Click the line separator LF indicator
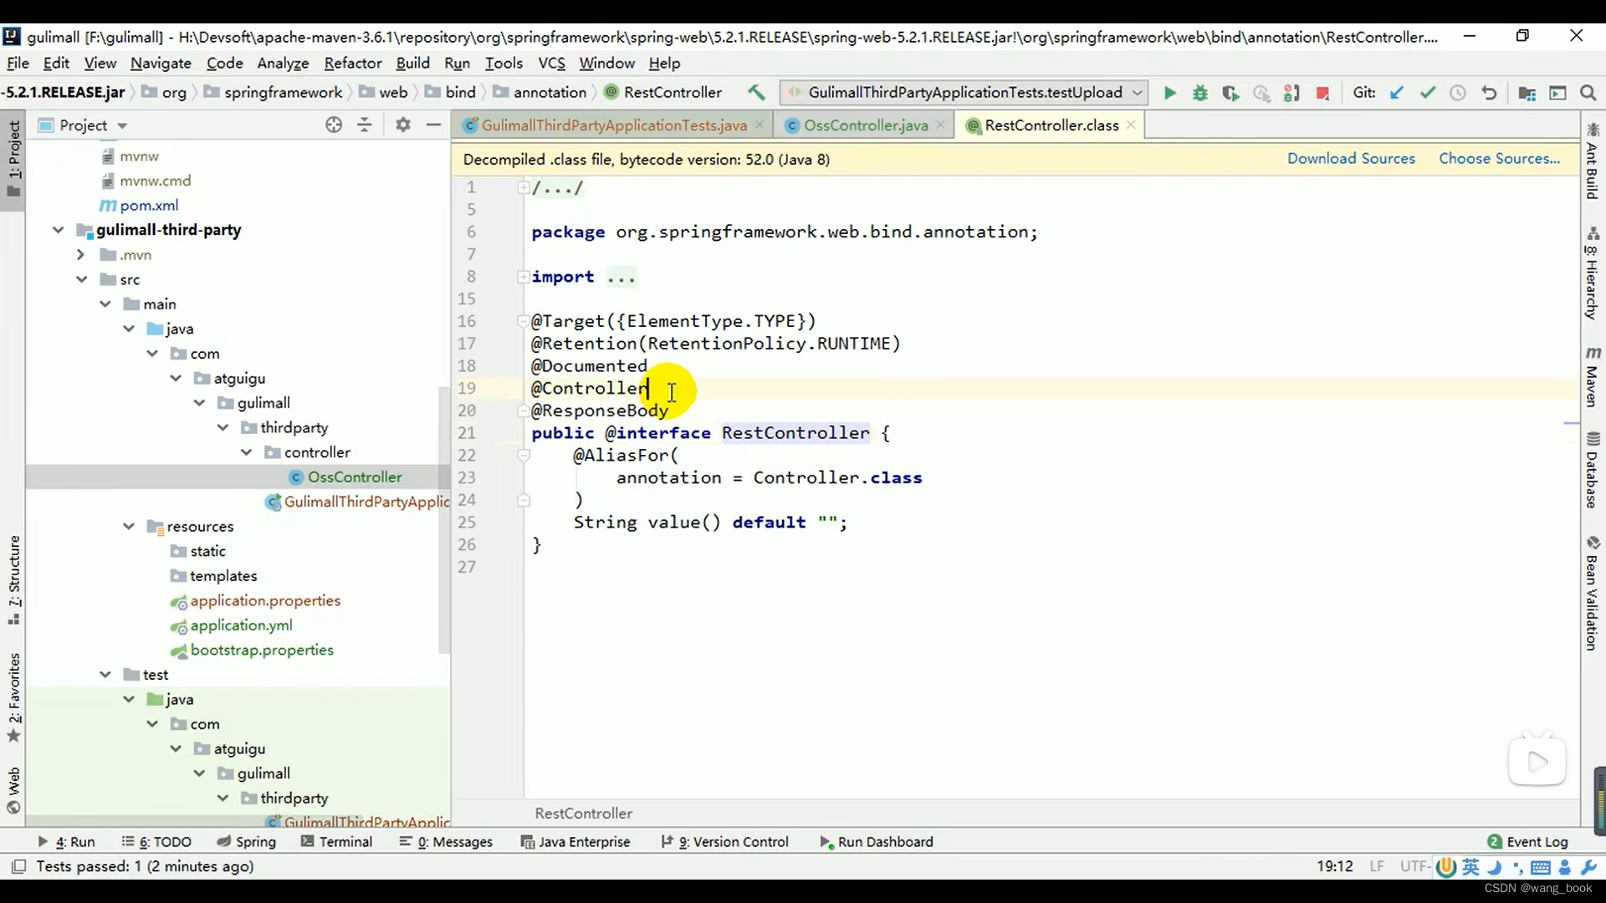Image resolution: width=1606 pixels, height=903 pixels. (x=1377, y=866)
